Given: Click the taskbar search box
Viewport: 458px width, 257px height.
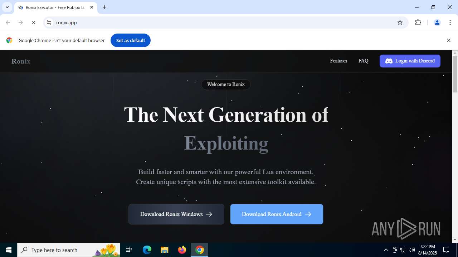Looking at the screenshot, I should pyautogui.click(x=69, y=250).
